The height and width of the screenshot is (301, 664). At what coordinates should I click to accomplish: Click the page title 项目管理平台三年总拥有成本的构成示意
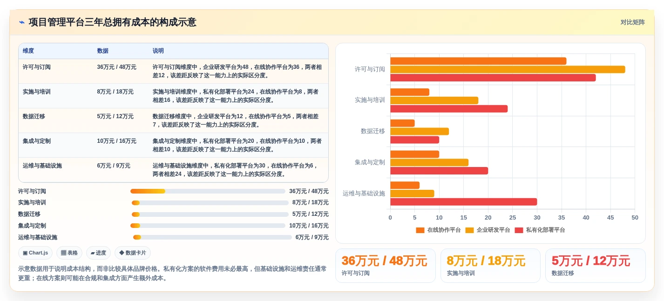tap(112, 22)
